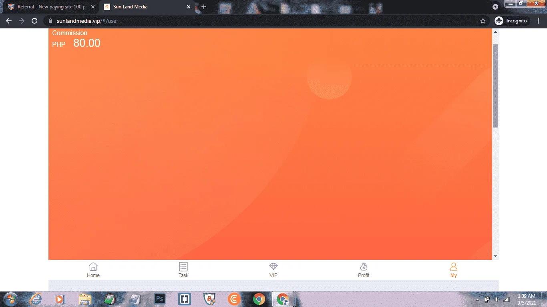Viewport: 547px width, 307px height.
Task: Click the page scrollbar thumb
Action: coord(495,86)
